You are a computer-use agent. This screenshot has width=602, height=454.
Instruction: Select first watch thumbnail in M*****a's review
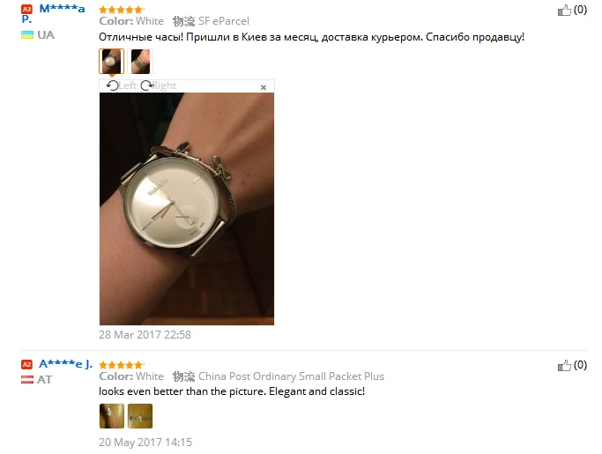click(111, 61)
